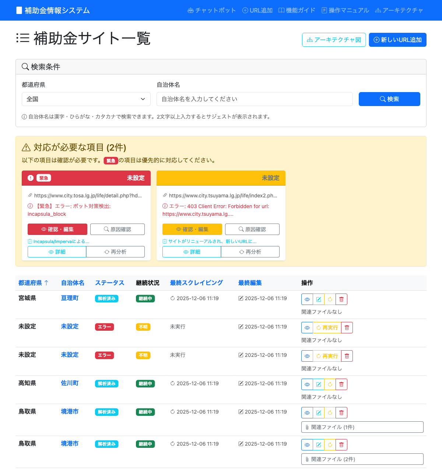The width and height of the screenshot is (442, 474).
Task: Click 詳細 eye button on the yellow 未設定 card
Action: tap(192, 252)
